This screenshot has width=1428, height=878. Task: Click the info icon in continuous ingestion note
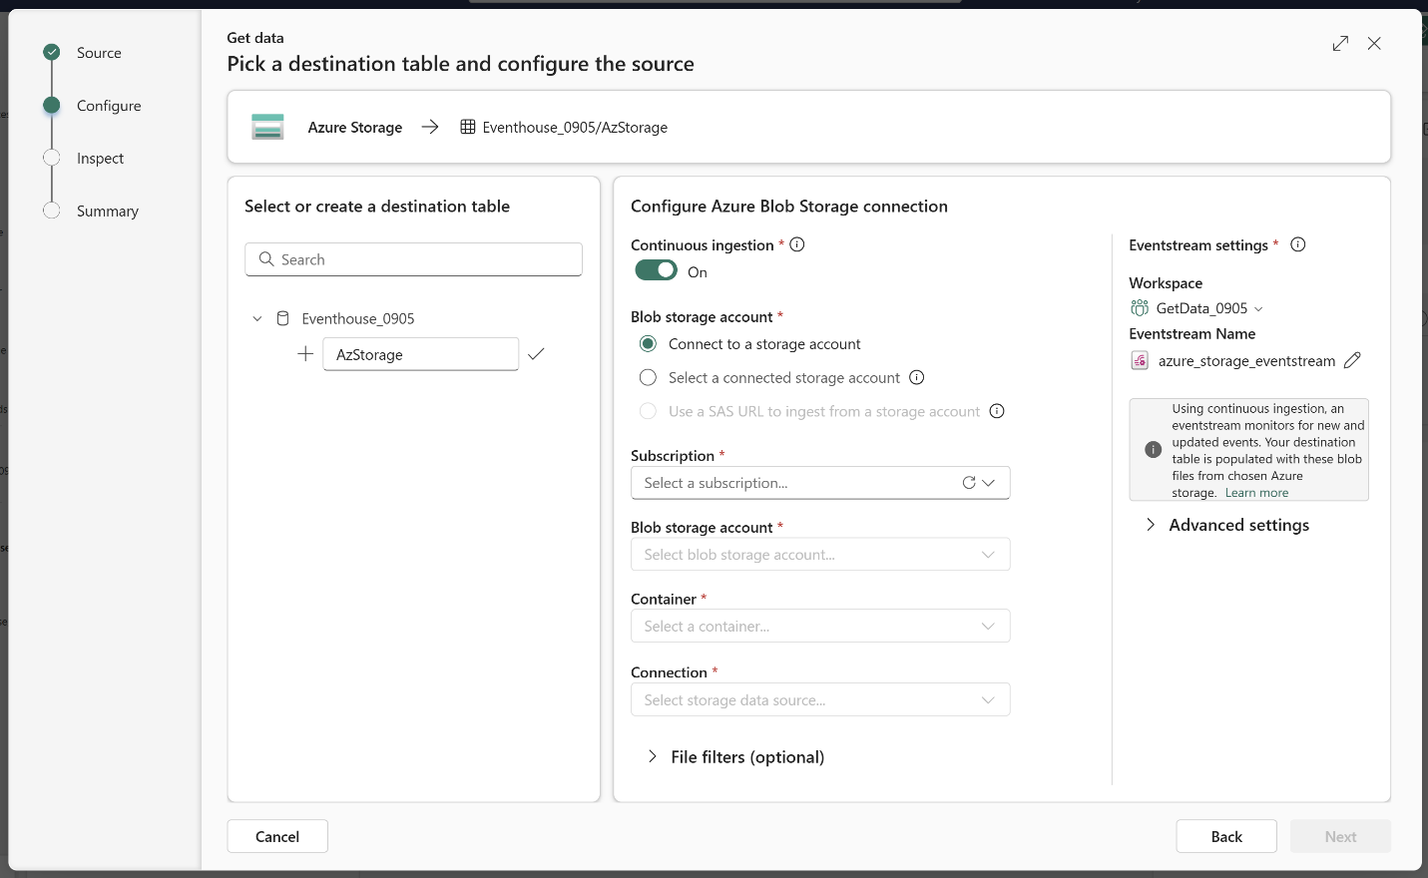(1154, 450)
